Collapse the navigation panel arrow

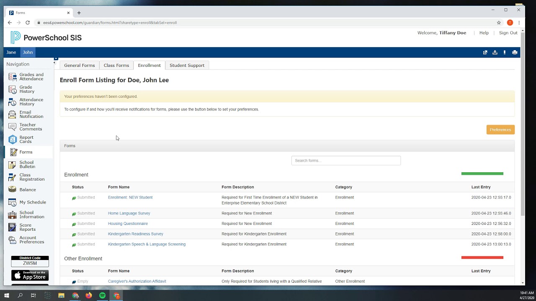point(54,63)
